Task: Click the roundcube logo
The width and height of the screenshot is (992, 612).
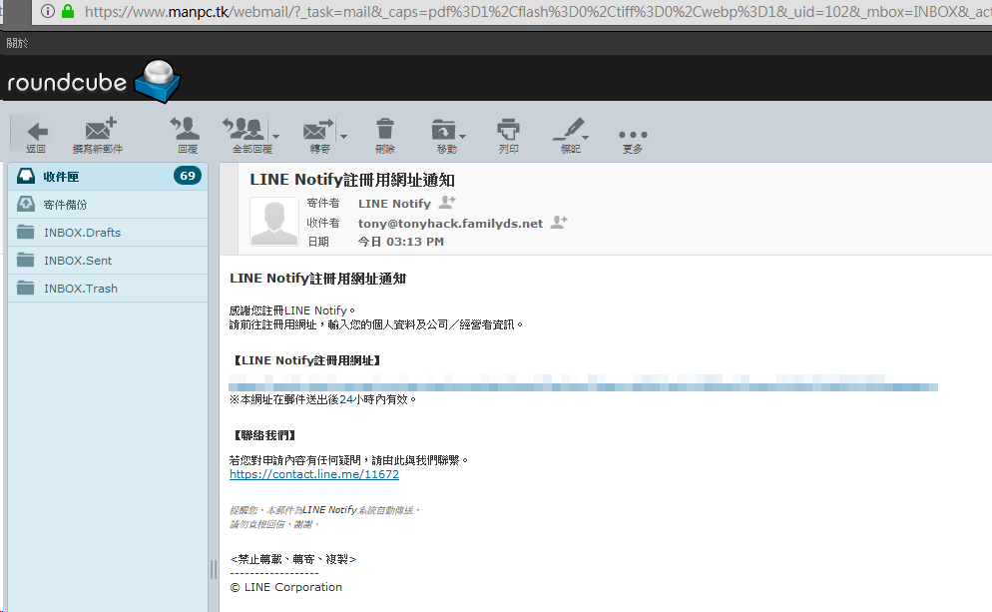Action: click(94, 82)
